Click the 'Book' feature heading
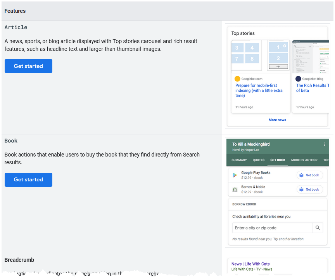Viewport: 335px width, 280px height. tap(11, 141)
